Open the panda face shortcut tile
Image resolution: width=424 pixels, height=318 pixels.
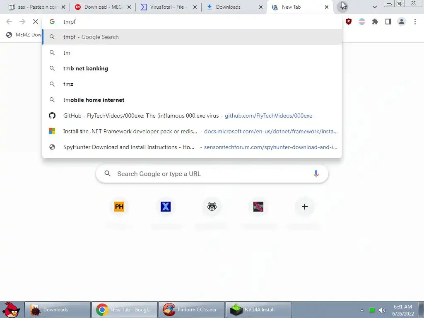tap(212, 207)
